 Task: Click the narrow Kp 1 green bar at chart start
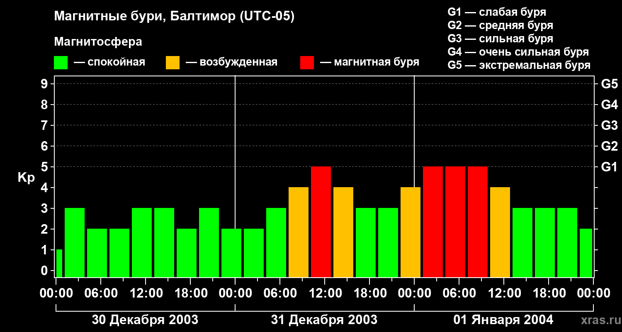(x=59, y=264)
